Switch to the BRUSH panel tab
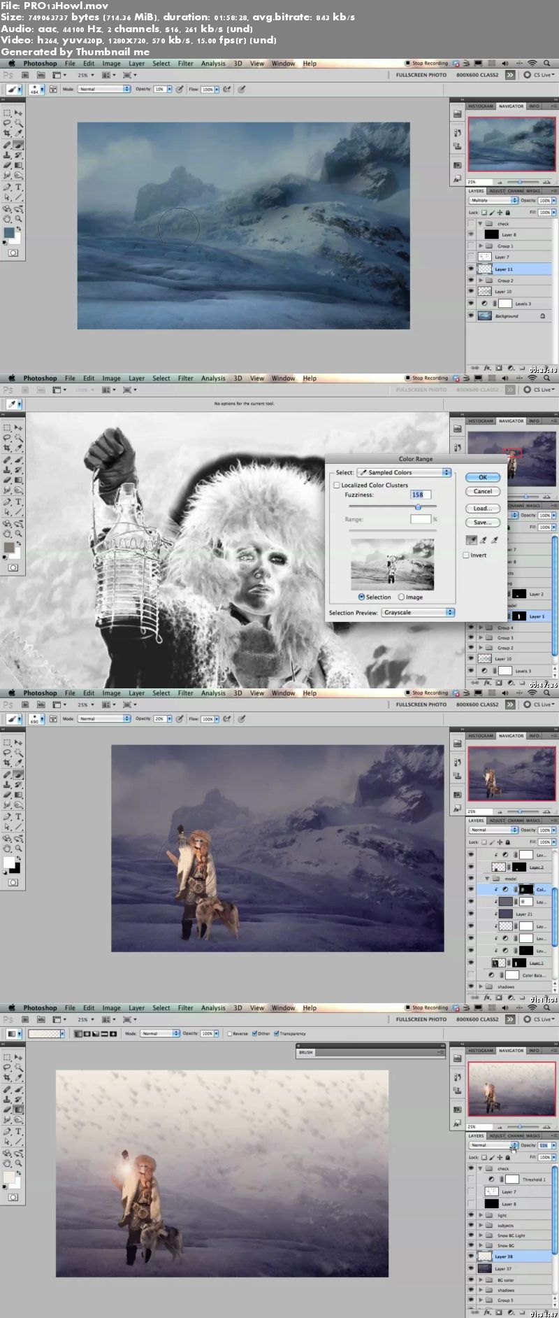Screen dimensions: 559x1318 [x=306, y=1052]
